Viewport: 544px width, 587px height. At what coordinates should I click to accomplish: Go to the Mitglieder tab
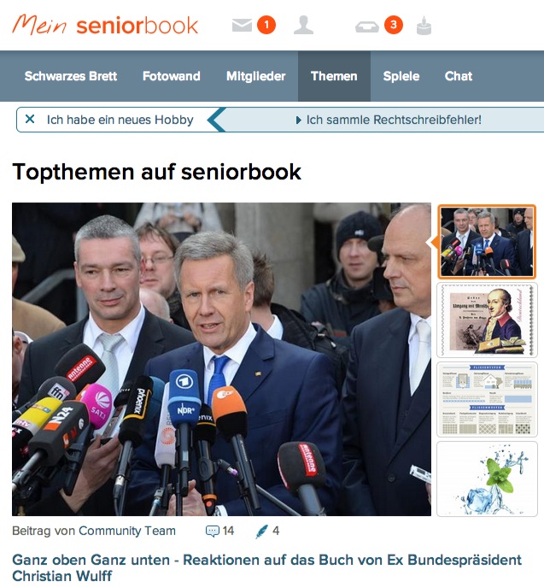tap(256, 76)
